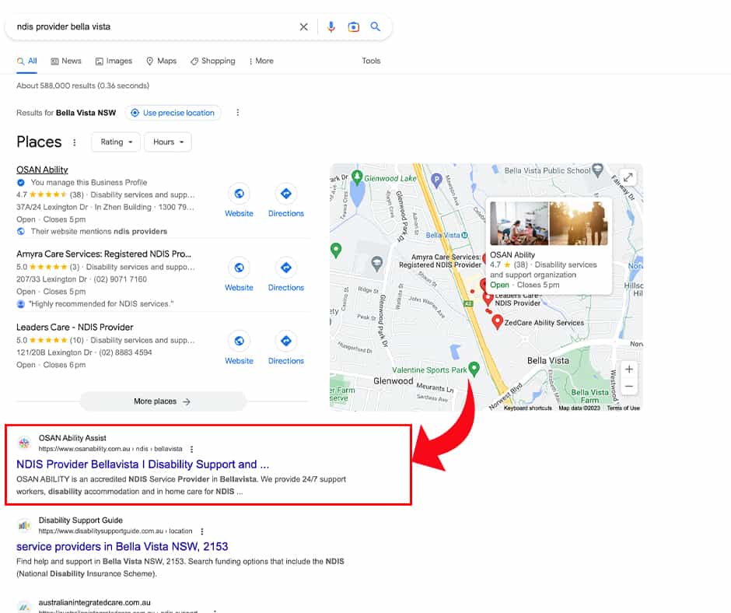Click ZedCare Ability Services map pin
Screen dimensions: 731x613
click(498, 321)
